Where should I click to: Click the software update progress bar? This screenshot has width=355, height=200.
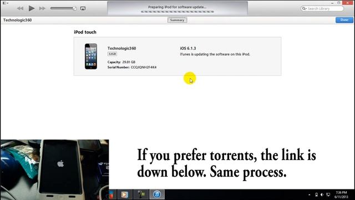click(177, 12)
